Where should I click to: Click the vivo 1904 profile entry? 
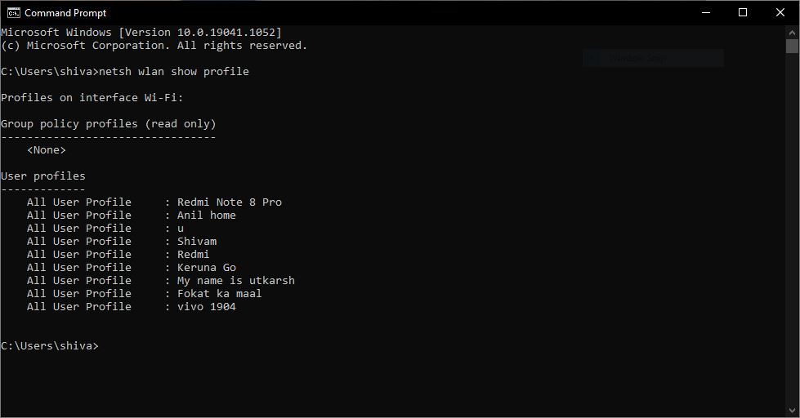(206, 307)
